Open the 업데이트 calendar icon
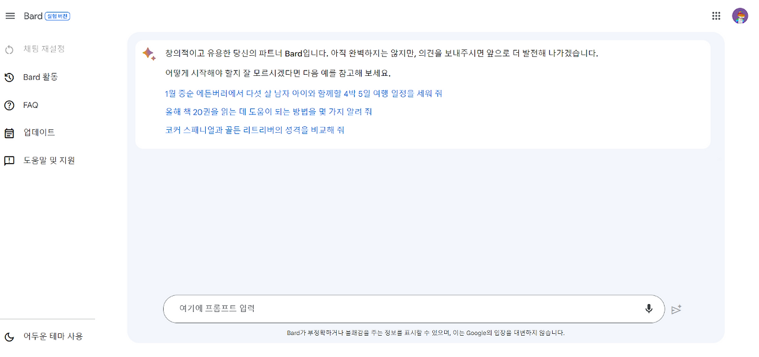 (x=8, y=133)
